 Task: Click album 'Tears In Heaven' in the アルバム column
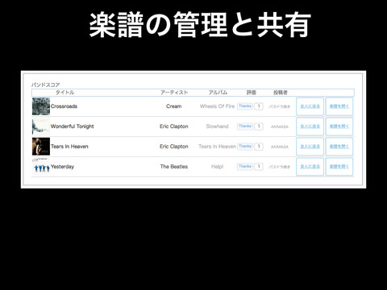pyautogui.click(x=217, y=147)
